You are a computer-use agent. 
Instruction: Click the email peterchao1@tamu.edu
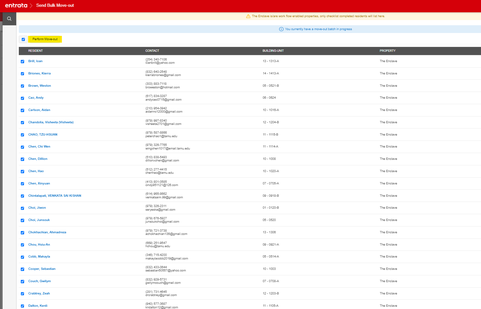(x=162, y=136)
